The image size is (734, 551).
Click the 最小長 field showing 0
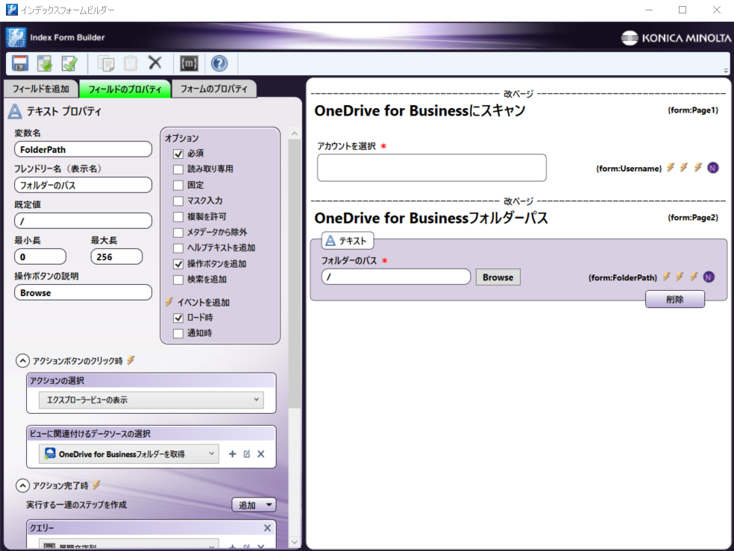pyautogui.click(x=40, y=256)
